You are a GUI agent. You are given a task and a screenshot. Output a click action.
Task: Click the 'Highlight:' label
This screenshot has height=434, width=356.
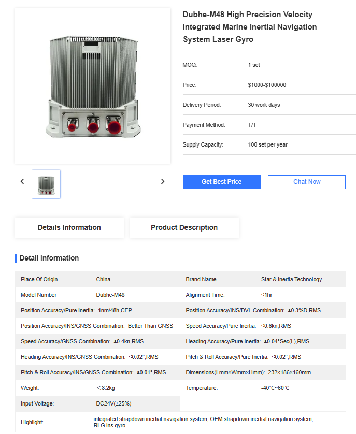32,422
